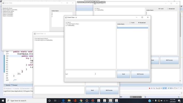Click the Get Help tray icon

tap(150, 101)
